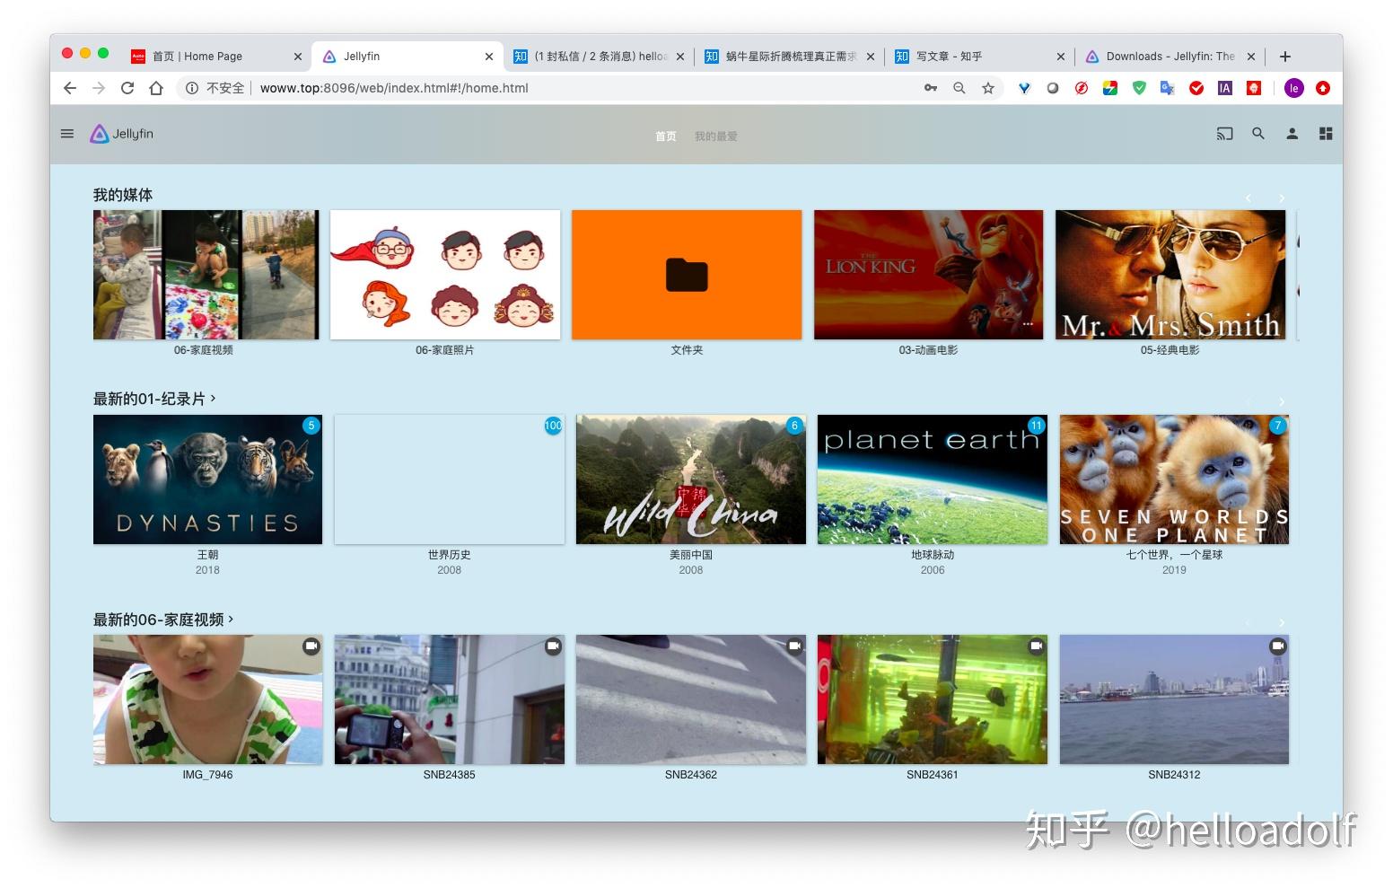
Task: Switch to 我的最爱 tab
Action: (715, 136)
